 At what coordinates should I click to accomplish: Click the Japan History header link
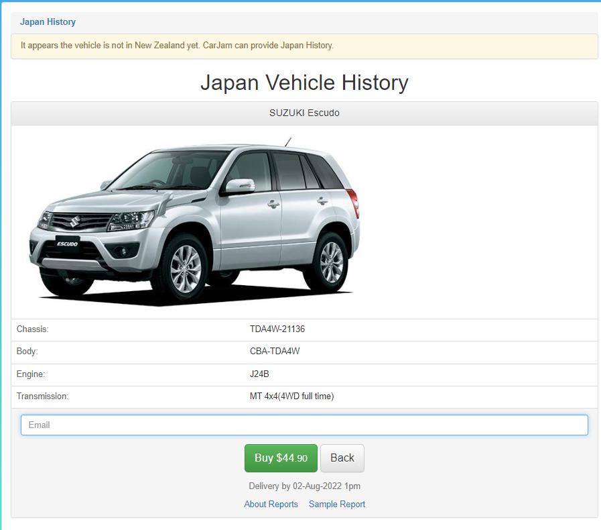point(48,22)
